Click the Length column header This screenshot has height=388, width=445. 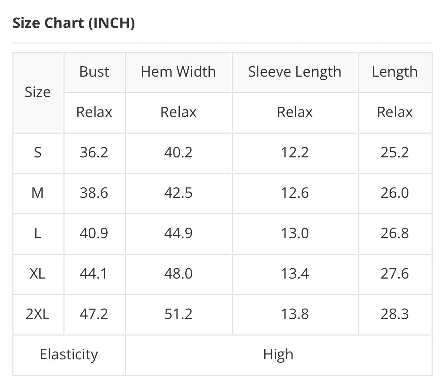click(x=395, y=72)
